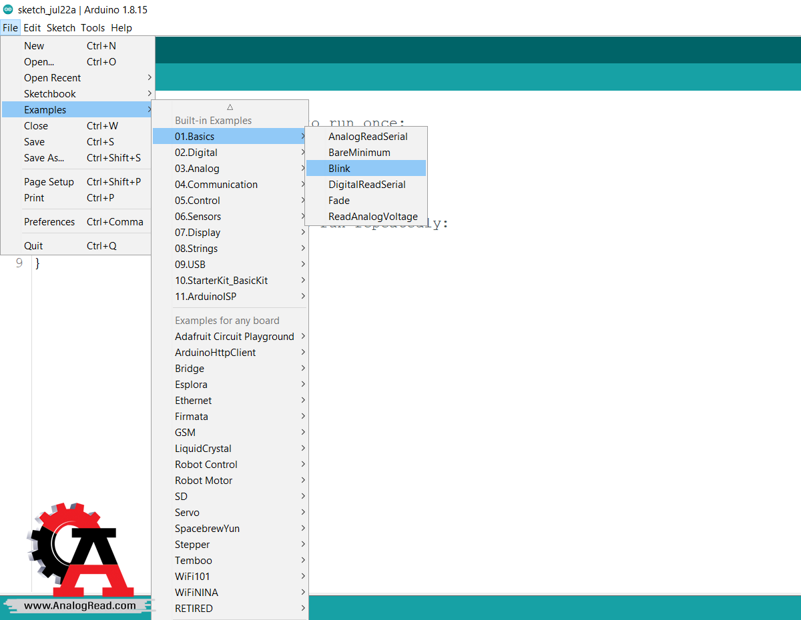This screenshot has width=801, height=620.
Task: Click Save in the File menu
Action: pos(78,142)
